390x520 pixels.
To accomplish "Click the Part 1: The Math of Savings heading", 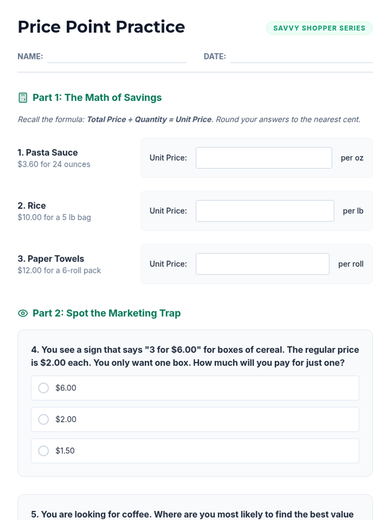I will click(x=97, y=97).
